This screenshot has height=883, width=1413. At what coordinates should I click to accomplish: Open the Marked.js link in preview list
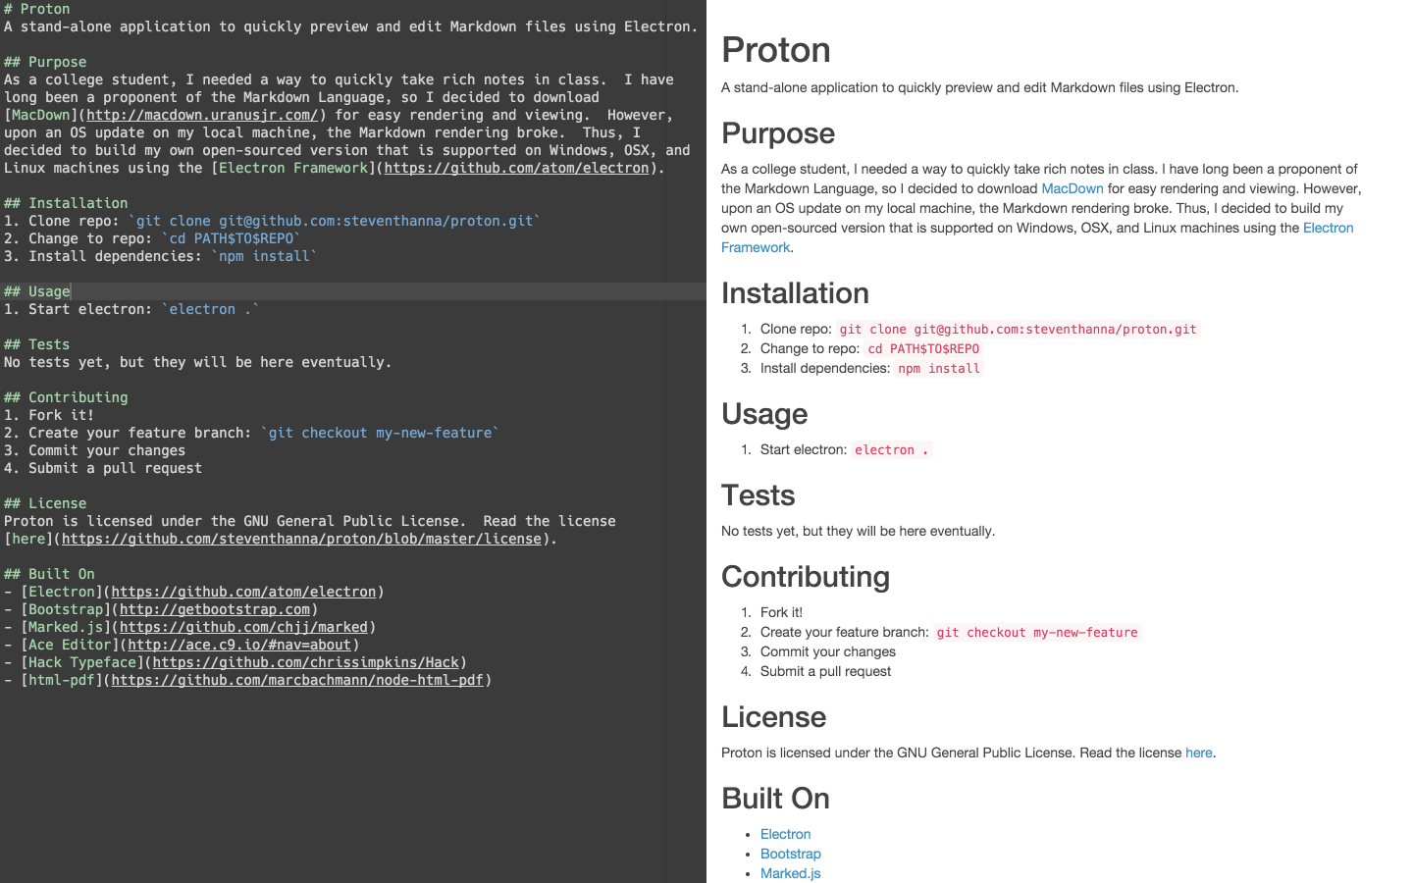[x=790, y=873]
